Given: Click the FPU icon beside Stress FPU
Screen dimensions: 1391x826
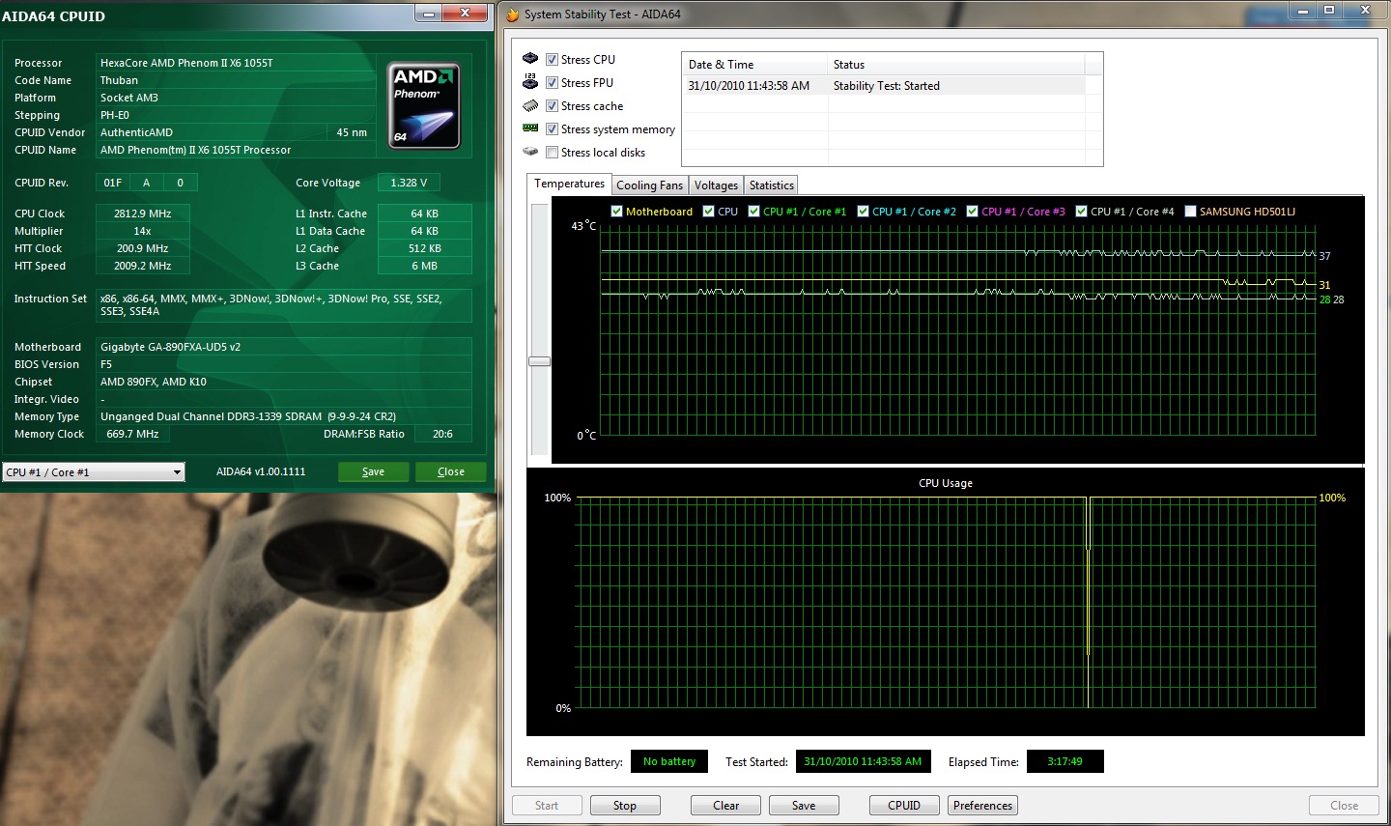Looking at the screenshot, I should pos(530,82).
